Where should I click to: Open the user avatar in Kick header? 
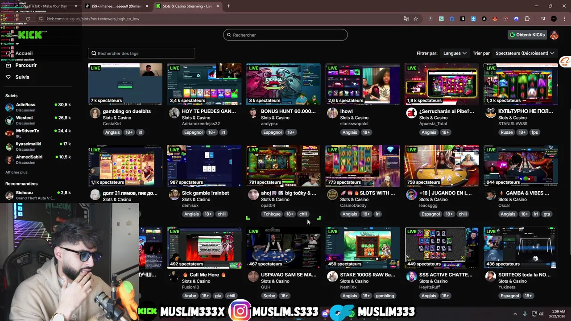tap(554, 35)
